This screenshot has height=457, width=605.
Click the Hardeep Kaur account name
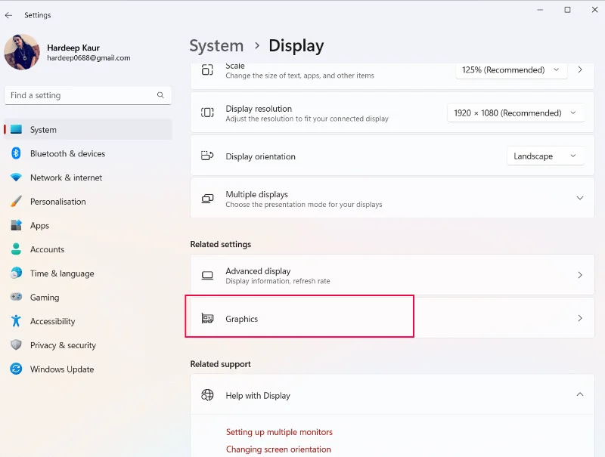(73, 48)
